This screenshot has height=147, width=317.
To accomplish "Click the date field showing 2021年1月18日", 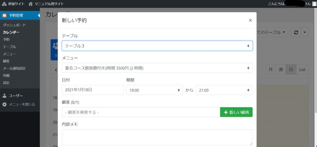I will pyautogui.click(x=93, y=90).
